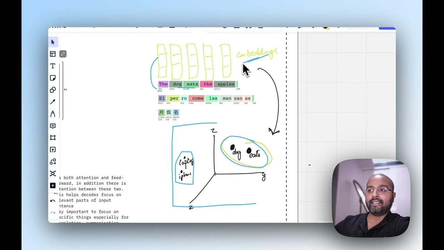
Task: Click the 'ro' token box
Action: [184, 98]
